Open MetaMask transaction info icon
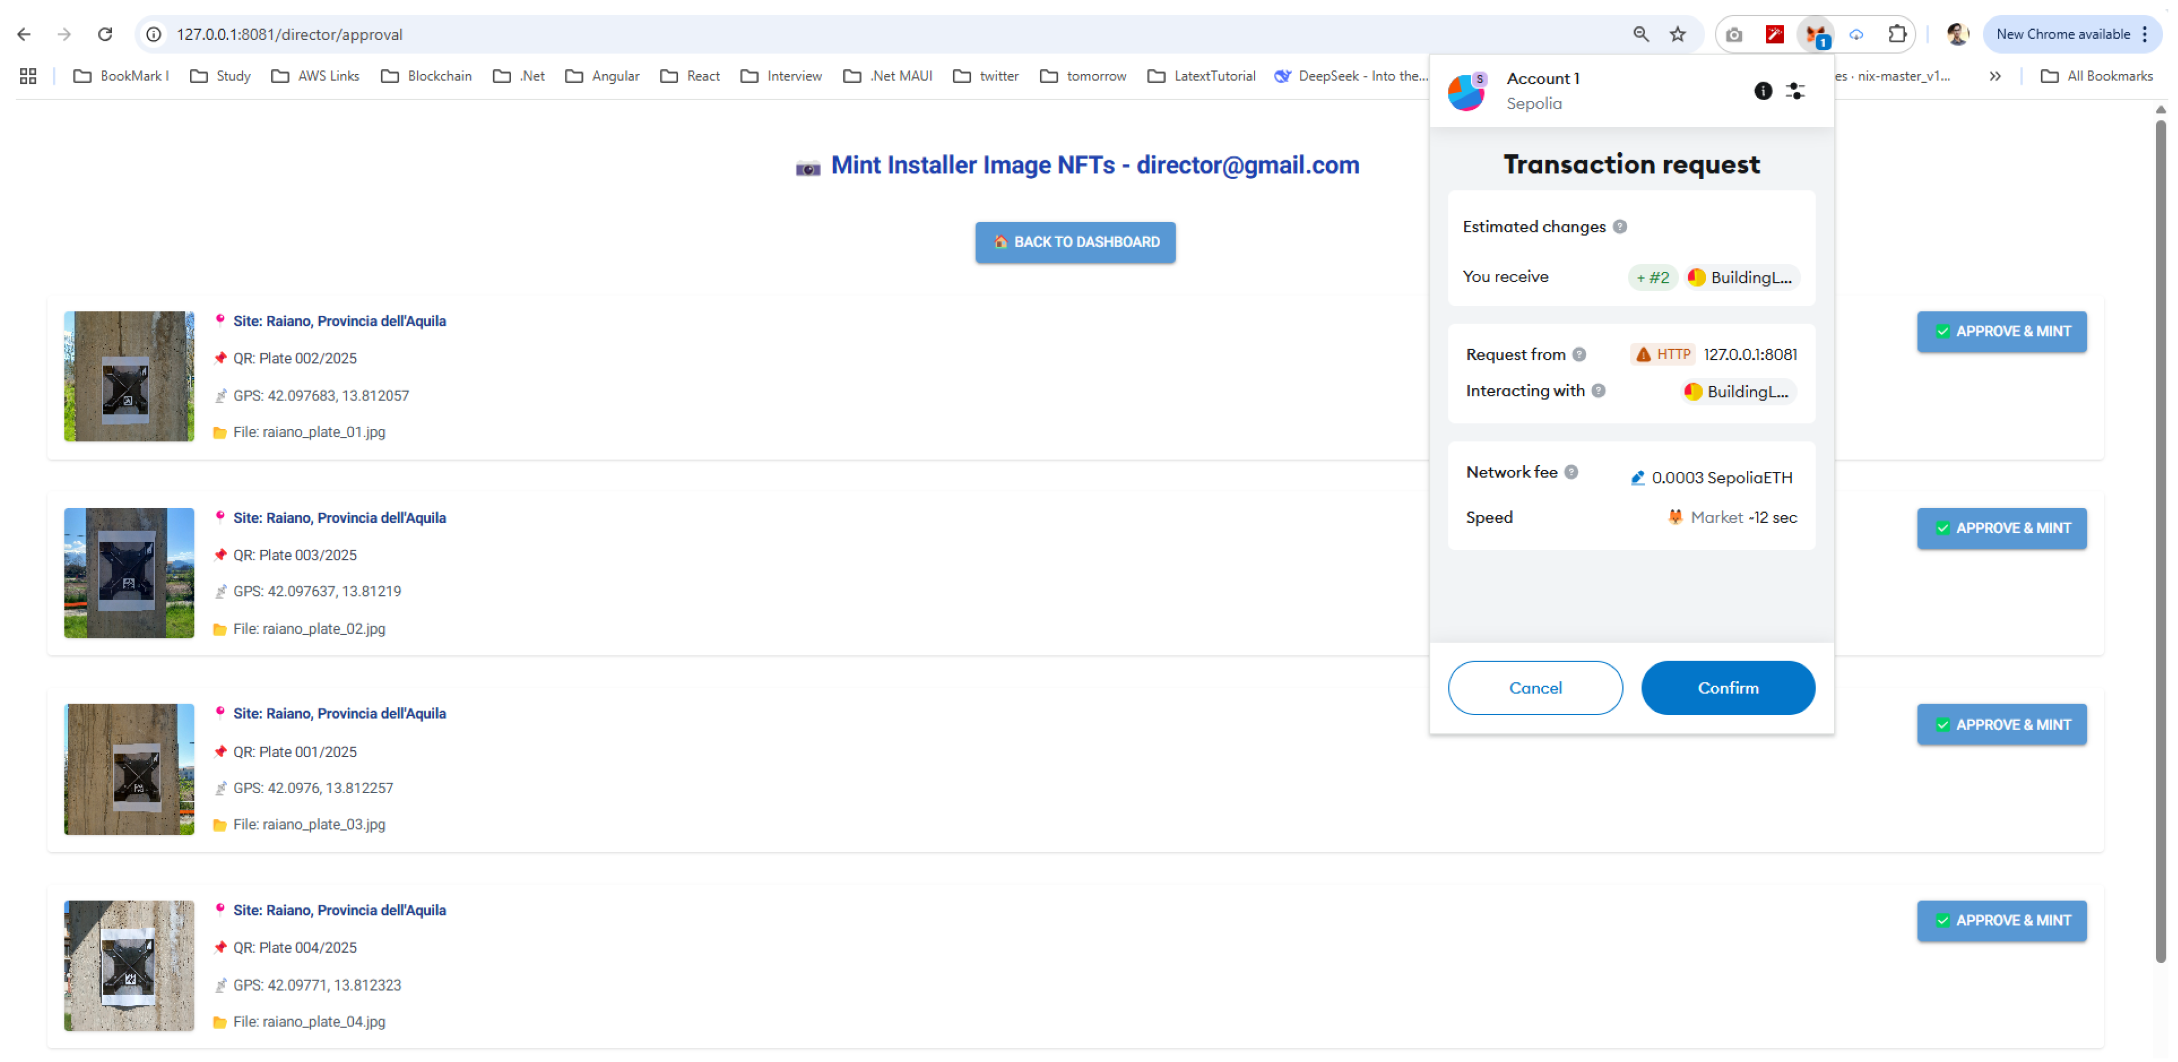 (x=1763, y=91)
